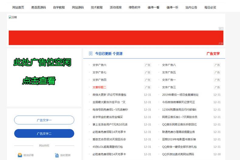Click the 今日已更新 个资源 heading
The height and width of the screenshot is (160, 240).
tap(109, 54)
